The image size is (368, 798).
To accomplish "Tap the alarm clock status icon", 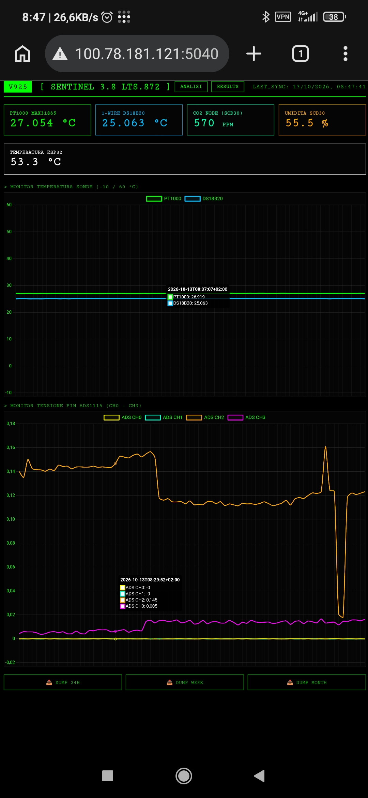I will pos(107,17).
